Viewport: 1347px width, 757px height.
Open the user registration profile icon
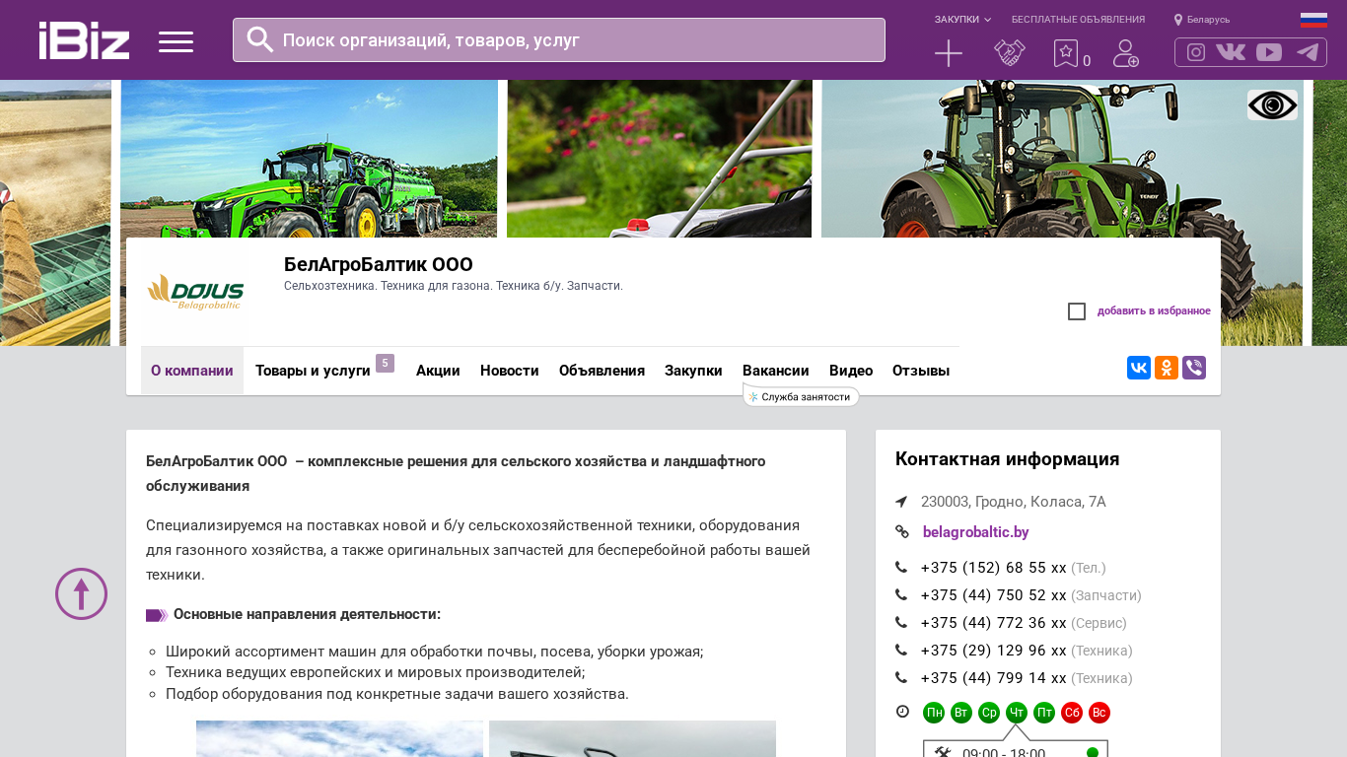pos(1126,53)
